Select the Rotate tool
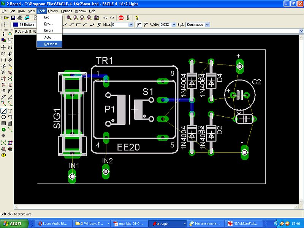This screenshot has height=228, width=304. click(10, 54)
